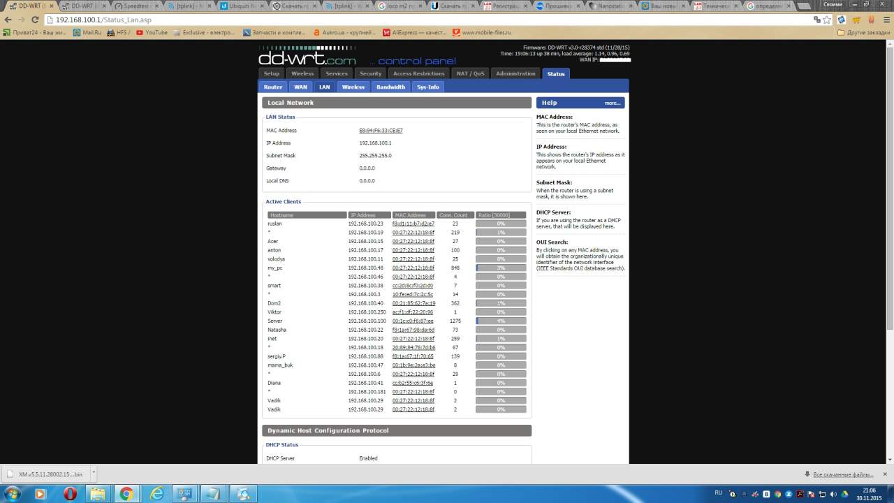Open the Bandwidth sub-tab
Viewport: 894px width, 503px height.
[x=390, y=87]
